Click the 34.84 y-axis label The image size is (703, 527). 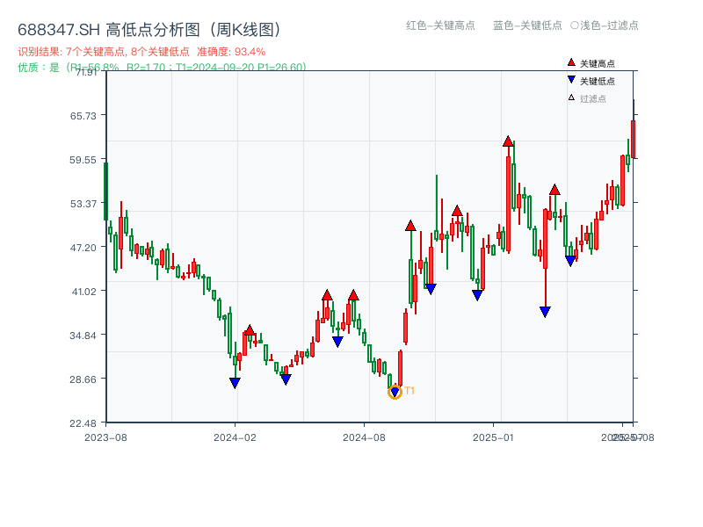click(x=83, y=336)
